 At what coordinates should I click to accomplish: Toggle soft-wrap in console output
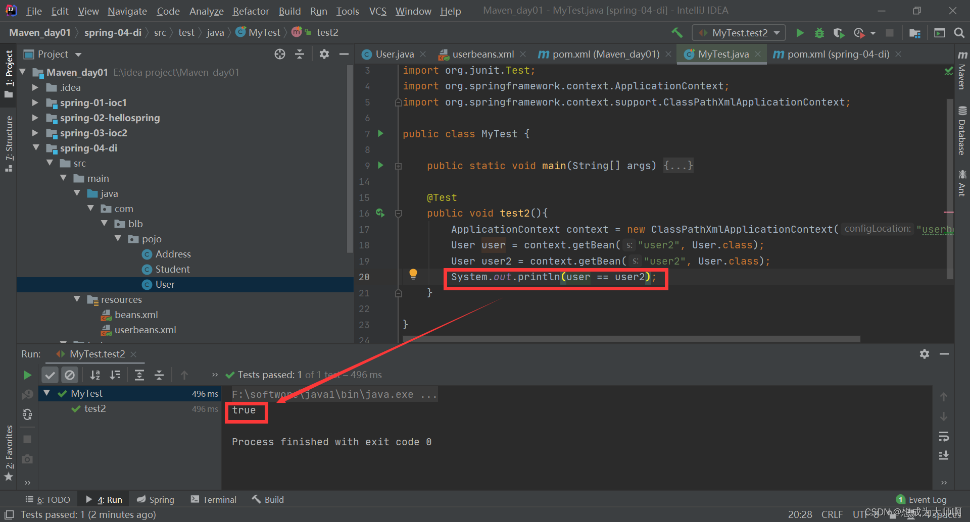pos(944,437)
